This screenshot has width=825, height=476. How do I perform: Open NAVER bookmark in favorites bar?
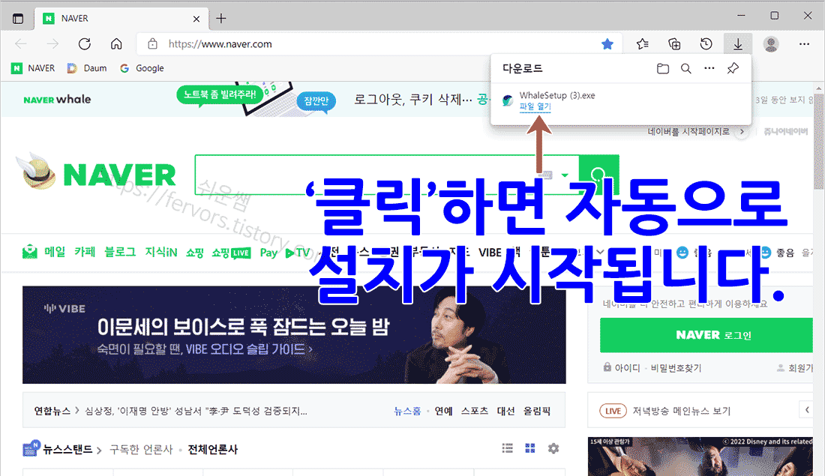[x=33, y=68]
